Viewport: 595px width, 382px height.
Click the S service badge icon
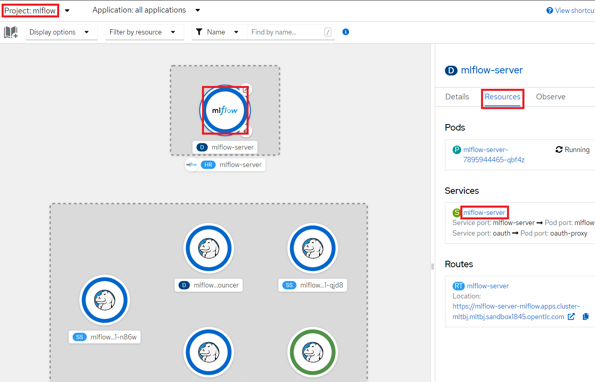tap(457, 212)
